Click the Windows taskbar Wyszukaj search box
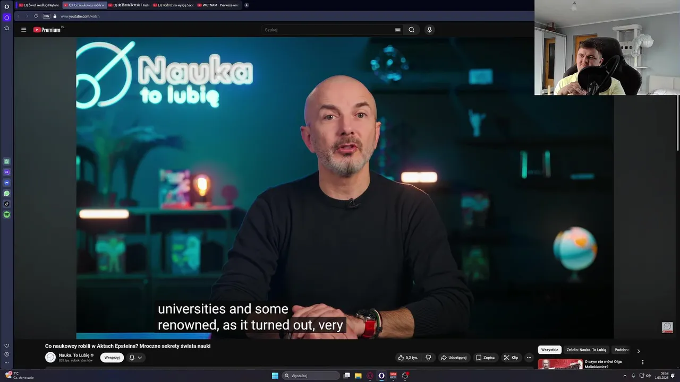Image resolution: width=680 pixels, height=382 pixels. (311, 376)
